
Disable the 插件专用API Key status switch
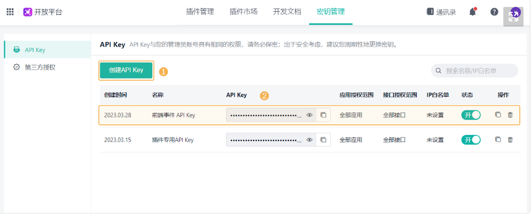(471, 140)
